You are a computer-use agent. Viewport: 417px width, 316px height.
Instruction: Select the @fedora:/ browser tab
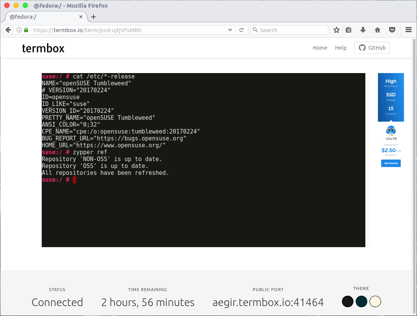click(46, 17)
